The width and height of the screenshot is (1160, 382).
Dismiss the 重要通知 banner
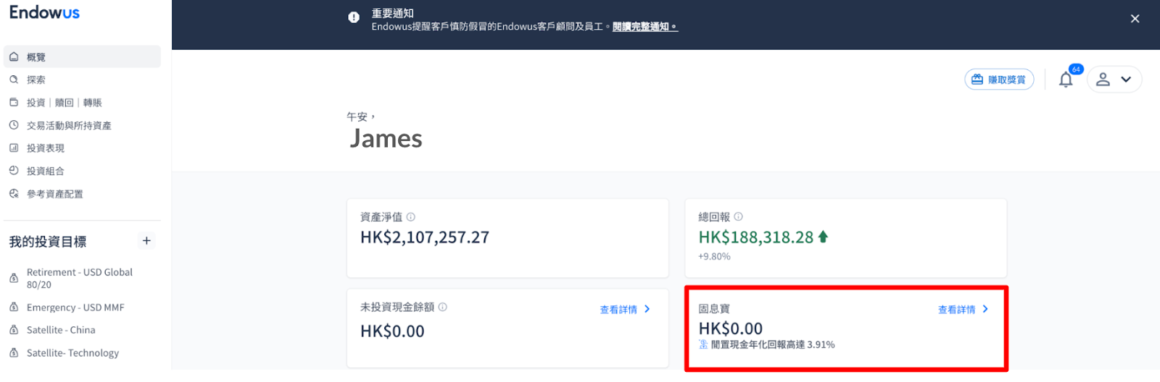pos(1135,19)
